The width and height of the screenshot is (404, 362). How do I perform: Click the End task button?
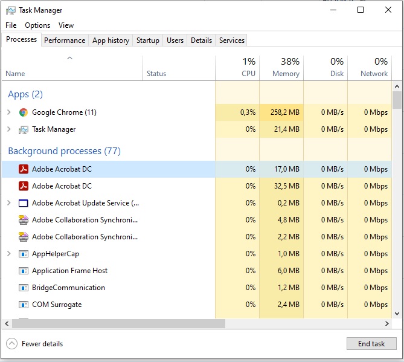point(371,344)
